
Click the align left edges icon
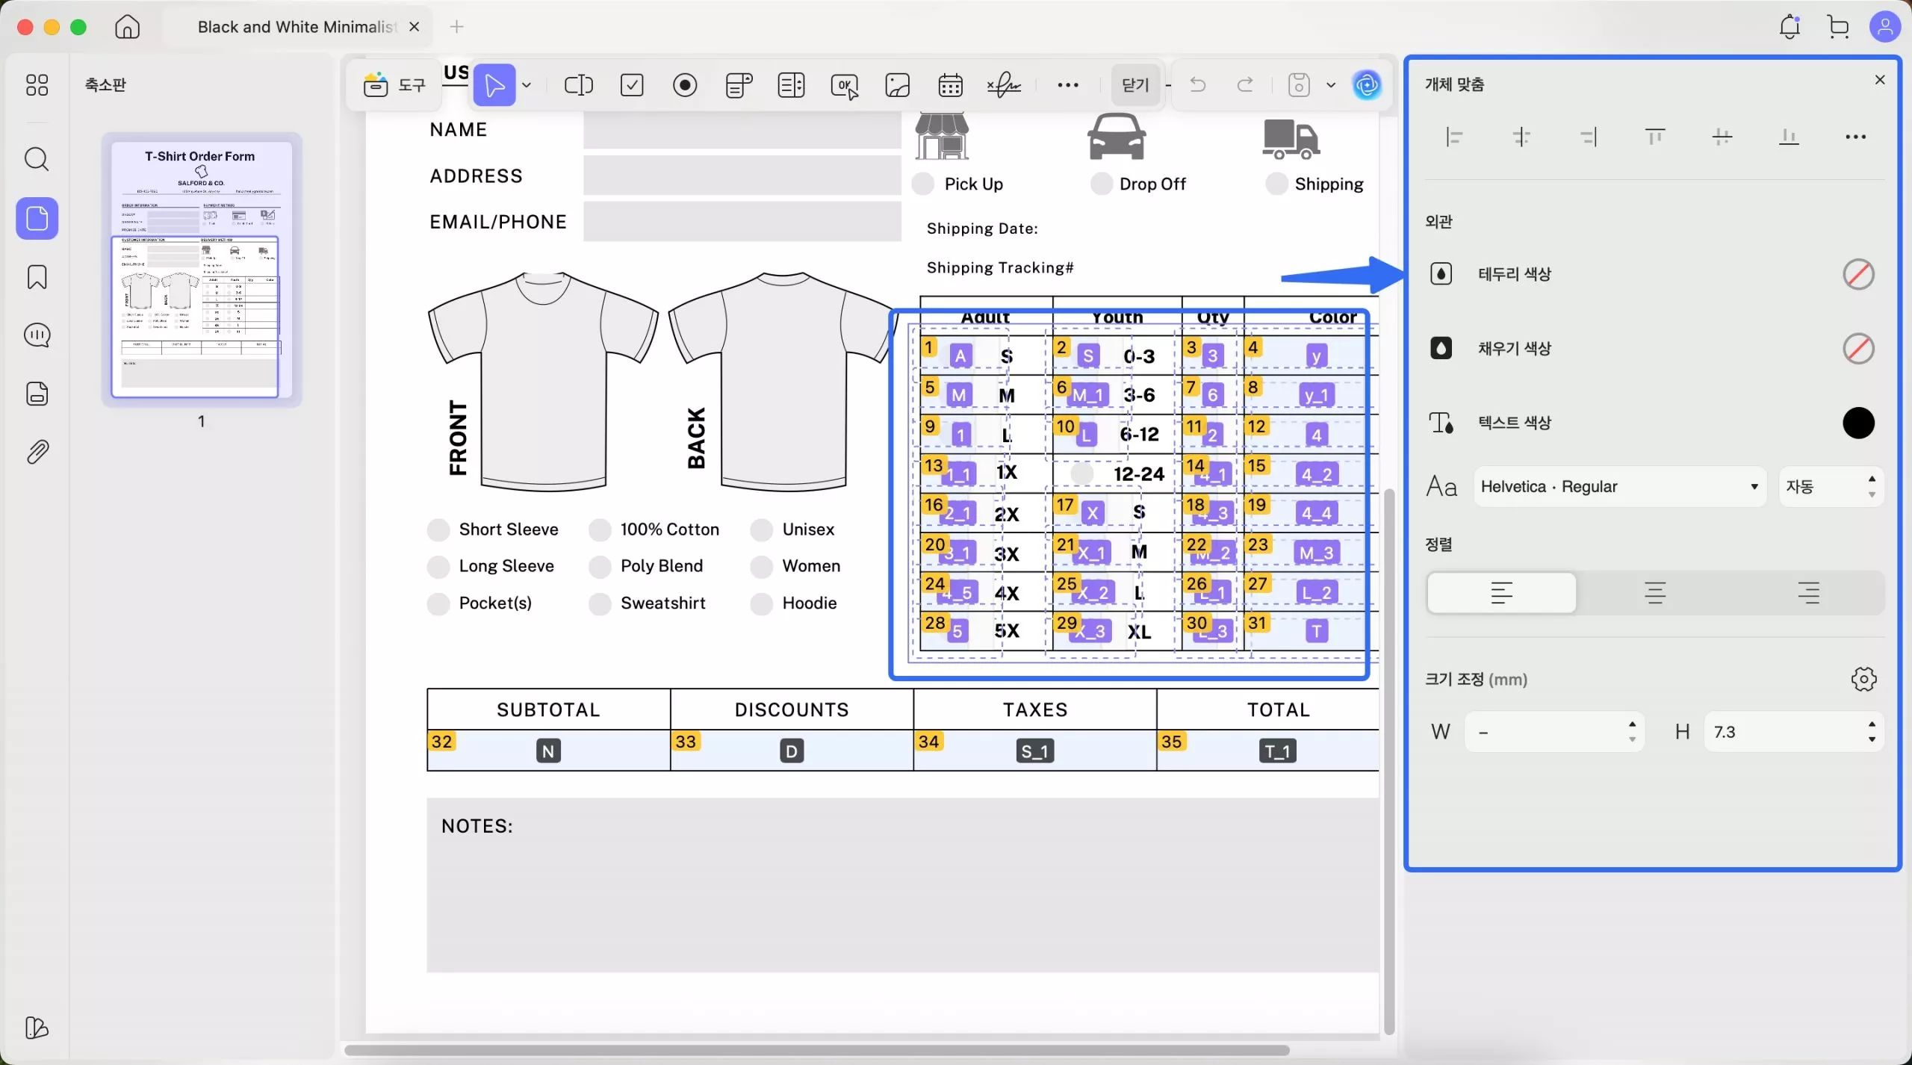[1454, 137]
